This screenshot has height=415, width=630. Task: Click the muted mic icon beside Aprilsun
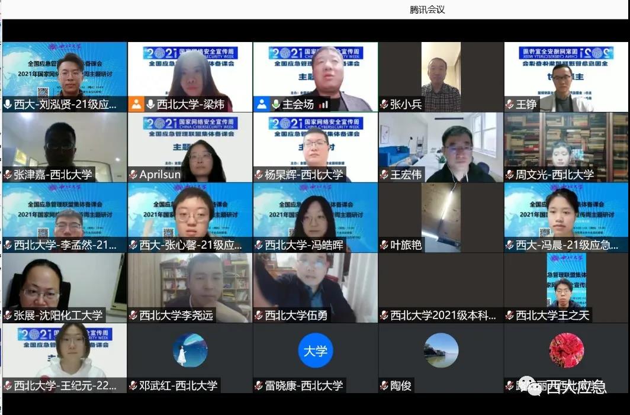pyautogui.click(x=133, y=175)
